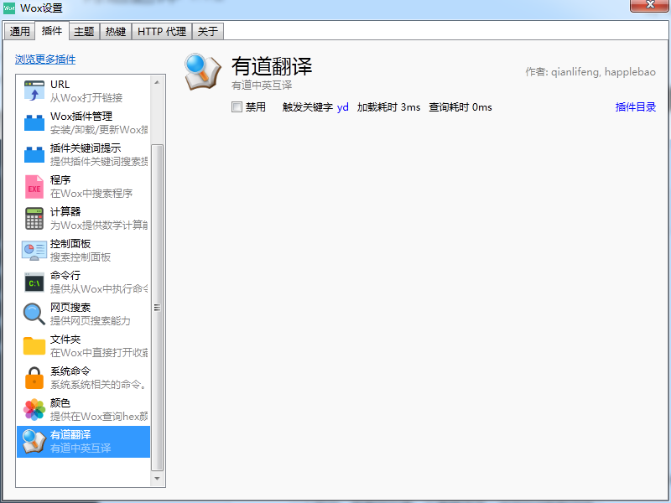Image resolution: width=671 pixels, height=503 pixels.
Task: Click the 有道翻译 icon in the plugin list
Action: pyautogui.click(x=34, y=442)
